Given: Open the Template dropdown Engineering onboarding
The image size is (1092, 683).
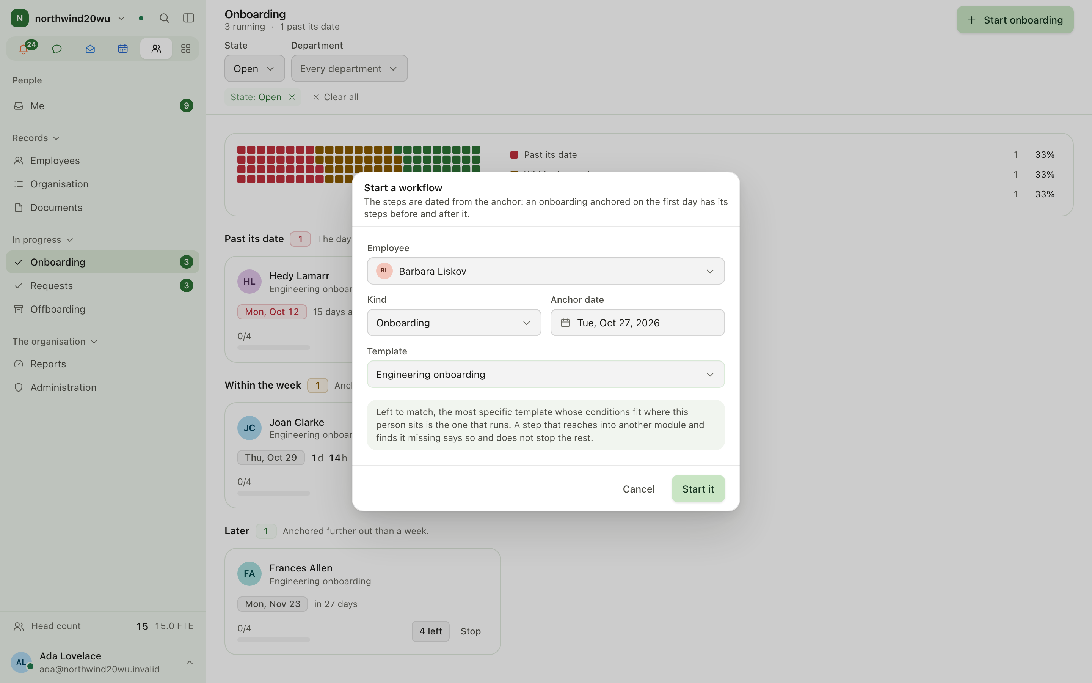Looking at the screenshot, I should coord(546,374).
